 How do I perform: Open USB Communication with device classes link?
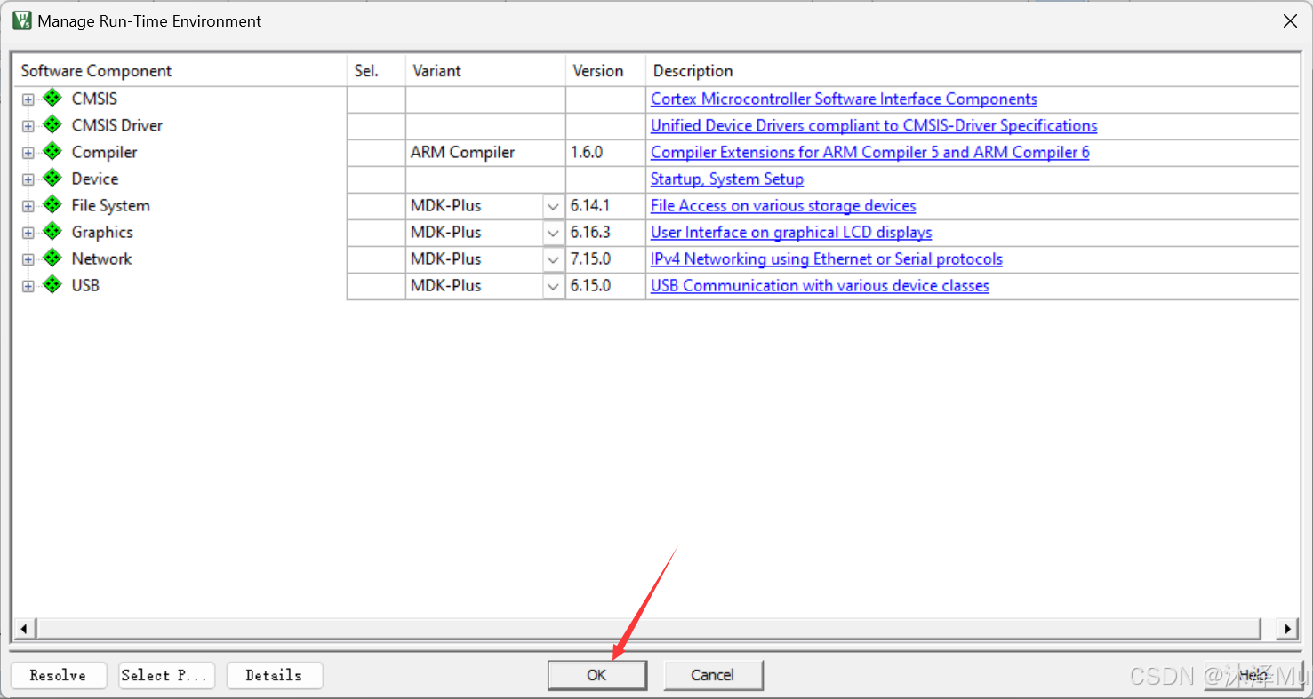pyautogui.click(x=820, y=285)
